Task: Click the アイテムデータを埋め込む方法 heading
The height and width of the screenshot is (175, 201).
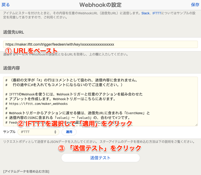Action: pos(26,171)
